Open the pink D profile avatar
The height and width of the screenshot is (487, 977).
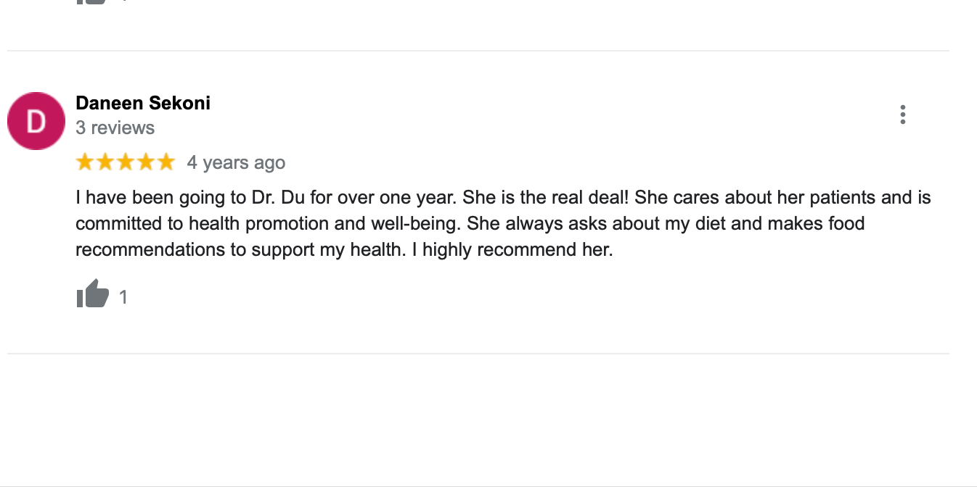coord(36,121)
